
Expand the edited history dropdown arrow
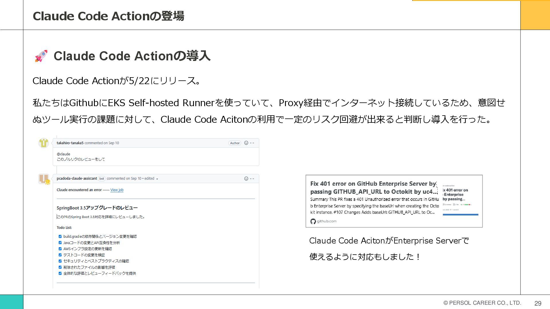click(x=157, y=179)
